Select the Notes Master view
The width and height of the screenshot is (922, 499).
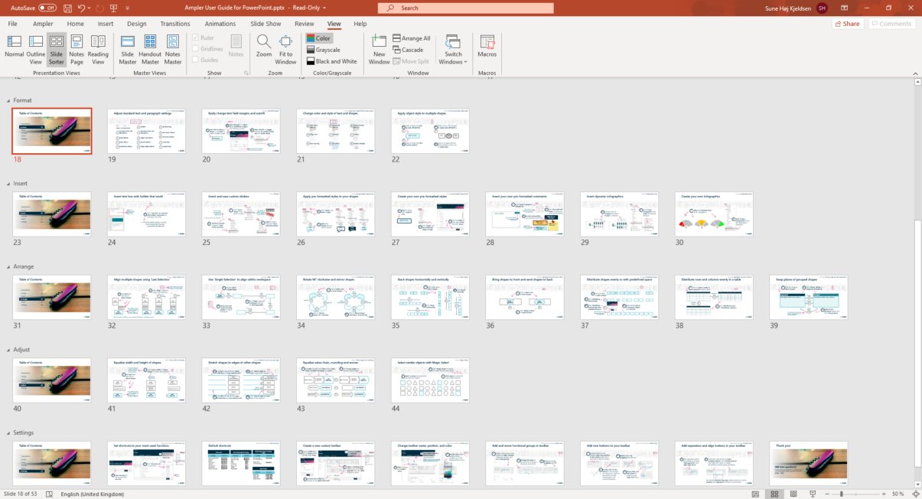coord(173,49)
